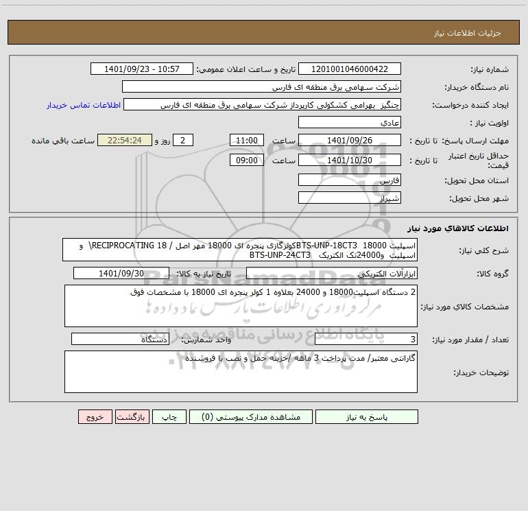Open مشاهده مدارک پیوستی (0) button
This screenshot has width=528, height=511.
click(x=251, y=416)
